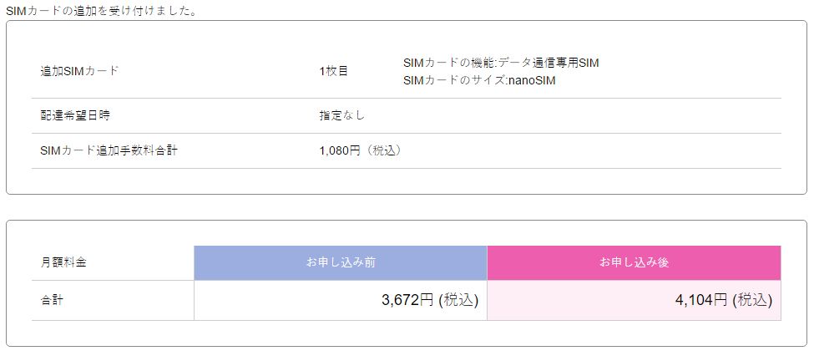Click the (税込) text beside 3,672円

point(458,300)
